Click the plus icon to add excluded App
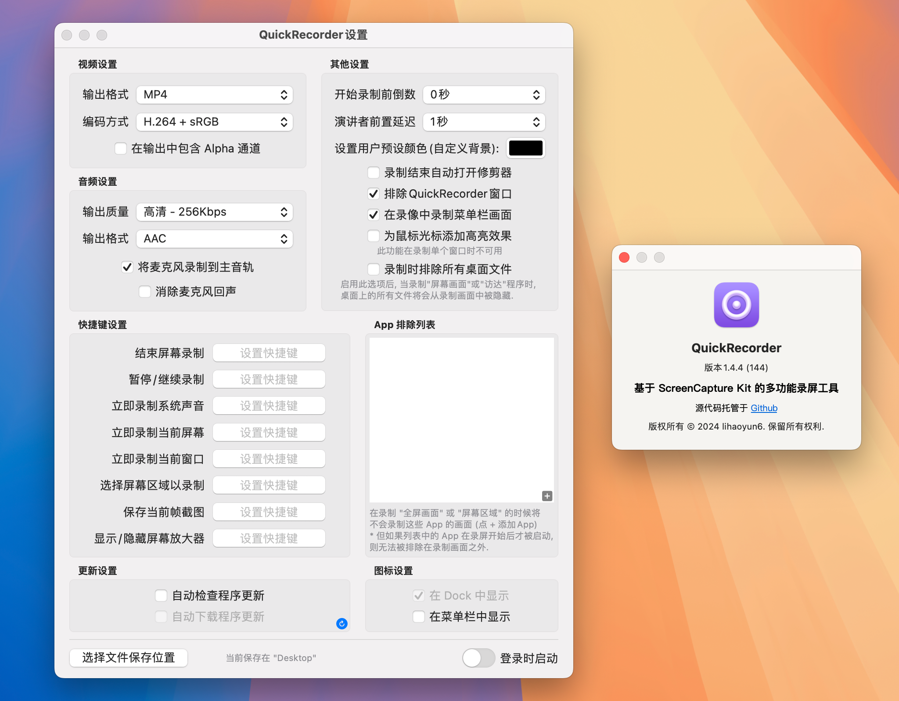Image resolution: width=899 pixels, height=701 pixels. click(547, 496)
